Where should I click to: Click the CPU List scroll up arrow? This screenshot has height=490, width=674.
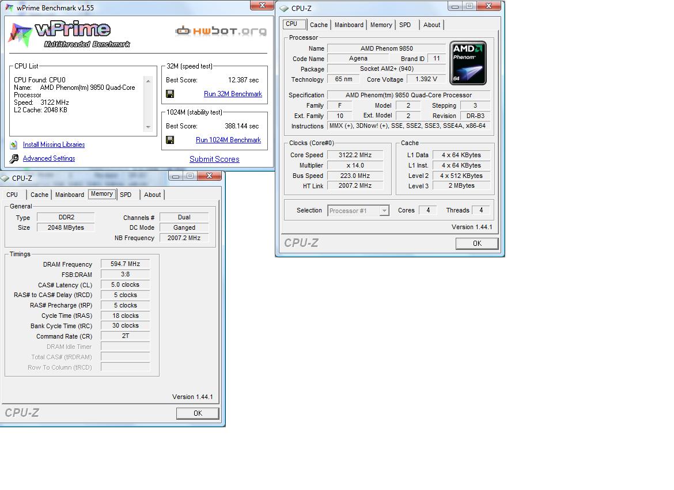pyautogui.click(x=148, y=81)
